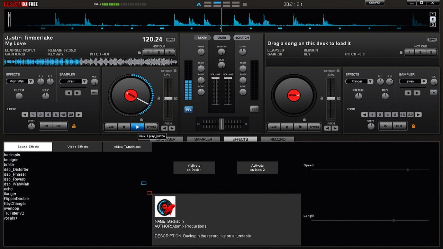Activate effect on Deck 2
Viewport: 443px width, 249px height.
257,168
